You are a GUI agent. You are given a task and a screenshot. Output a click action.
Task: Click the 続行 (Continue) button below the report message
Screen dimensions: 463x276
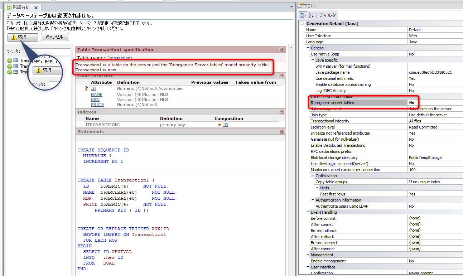tap(22, 37)
